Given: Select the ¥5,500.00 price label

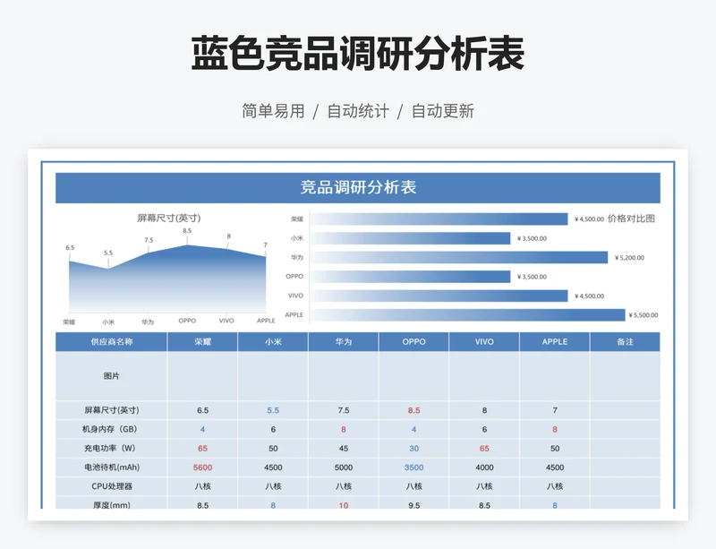Looking at the screenshot, I should 644,315.
